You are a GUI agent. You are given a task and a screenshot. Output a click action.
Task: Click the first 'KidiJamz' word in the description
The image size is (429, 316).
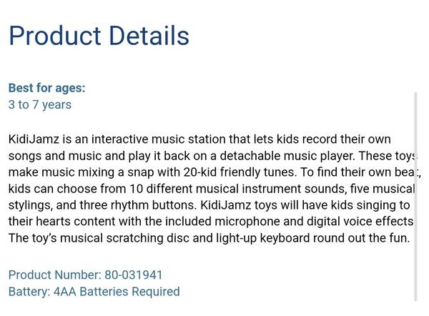(x=34, y=139)
